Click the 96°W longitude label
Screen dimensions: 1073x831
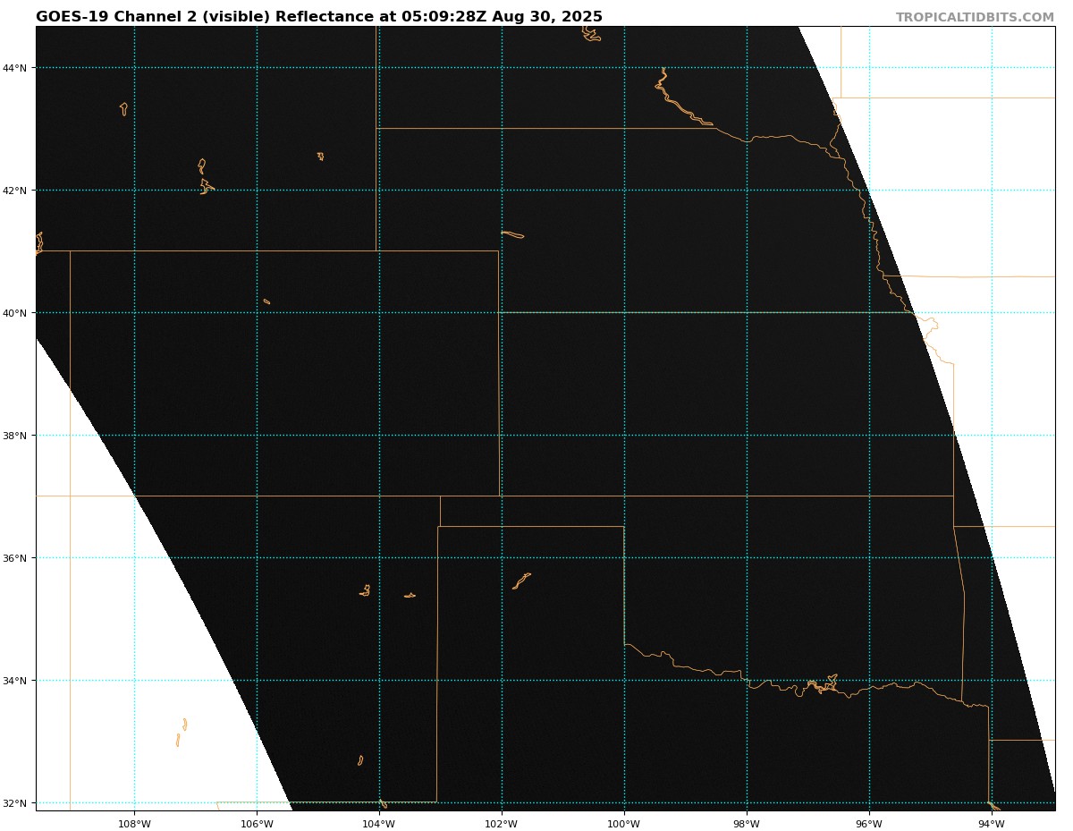point(869,824)
